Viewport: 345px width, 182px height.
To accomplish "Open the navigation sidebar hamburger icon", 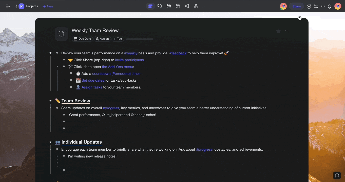I will (x=8, y=6).
